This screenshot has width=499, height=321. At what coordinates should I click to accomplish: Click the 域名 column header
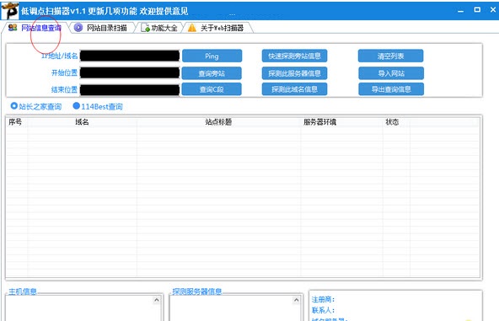coord(82,122)
